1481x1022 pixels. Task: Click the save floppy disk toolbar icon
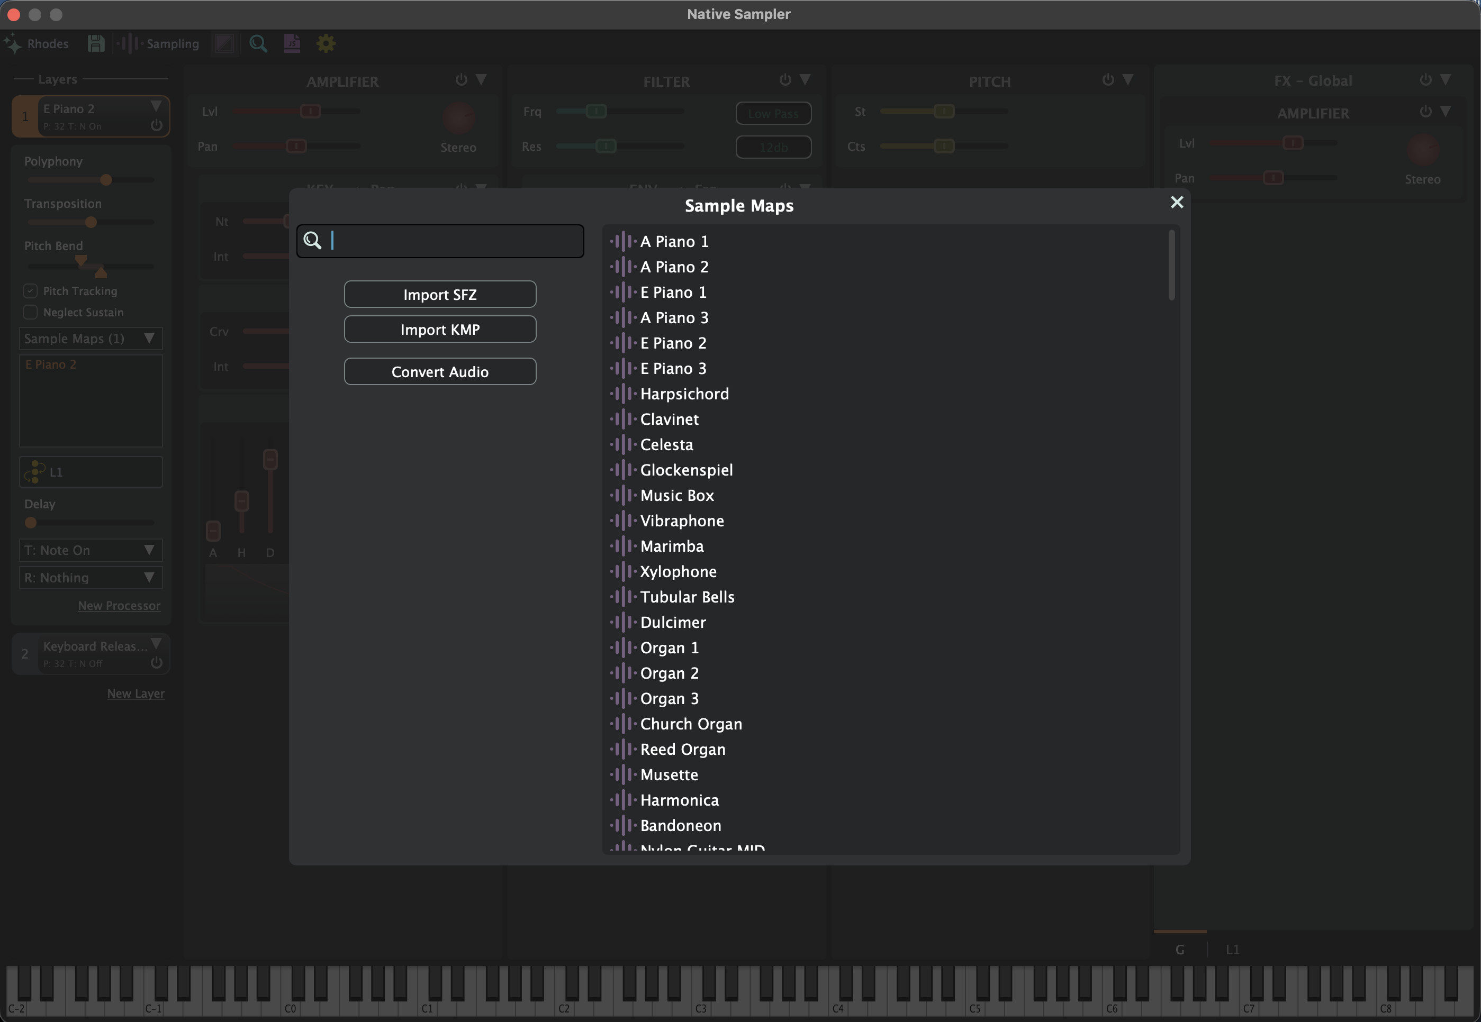tap(96, 43)
